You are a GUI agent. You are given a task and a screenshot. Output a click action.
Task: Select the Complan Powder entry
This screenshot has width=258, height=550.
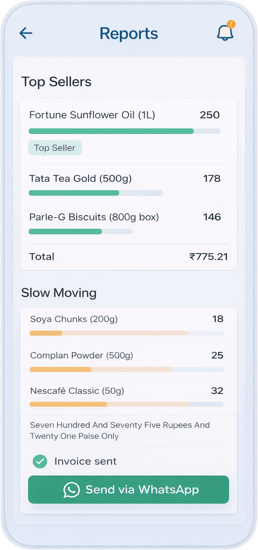[82, 355]
